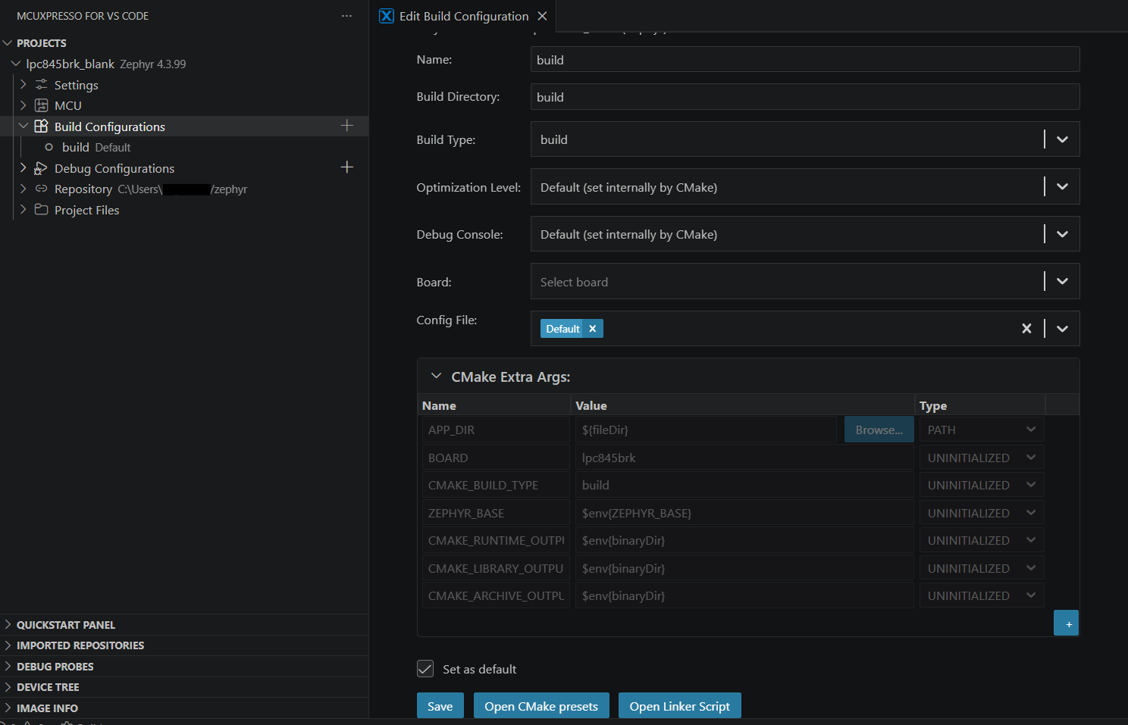1128x725 pixels.
Task: Open the Config File dropdown arrow
Action: coord(1062,328)
